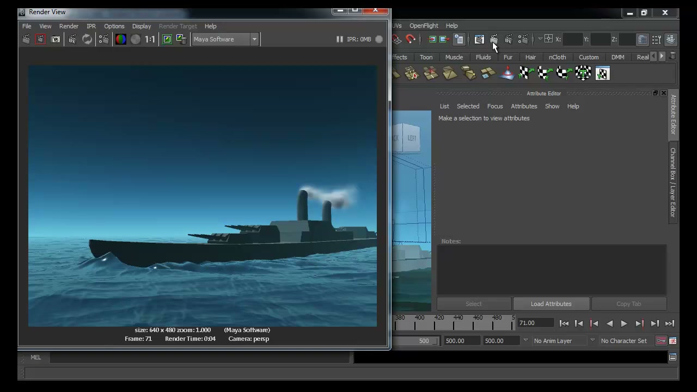Click the Snapshot camera icon in Render View
The image size is (697, 392).
coord(56,39)
